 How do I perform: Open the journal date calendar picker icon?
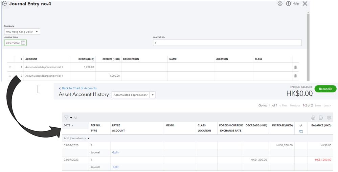(x=23, y=43)
